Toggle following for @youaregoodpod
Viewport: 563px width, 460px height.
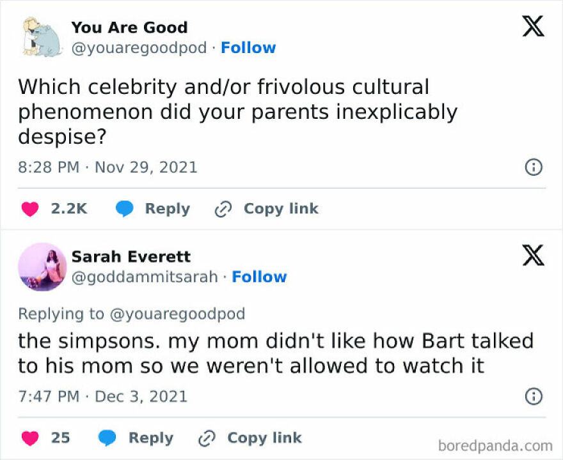click(x=248, y=47)
